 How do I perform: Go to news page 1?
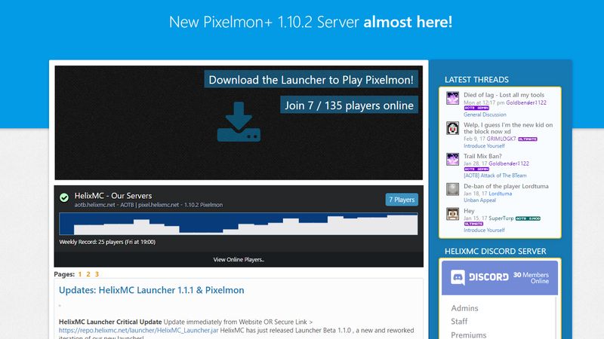click(80, 274)
